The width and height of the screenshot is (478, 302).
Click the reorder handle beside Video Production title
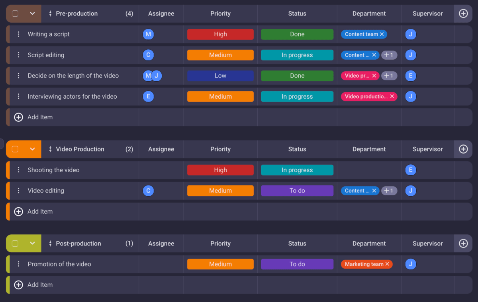tap(50, 149)
